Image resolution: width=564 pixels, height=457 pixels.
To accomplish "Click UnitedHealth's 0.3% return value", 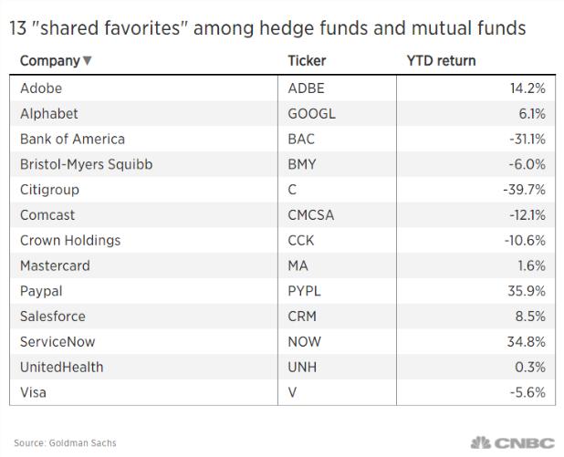I will tap(532, 367).
